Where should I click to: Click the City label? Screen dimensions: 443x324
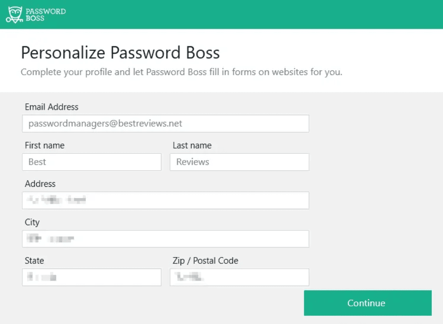(x=32, y=222)
